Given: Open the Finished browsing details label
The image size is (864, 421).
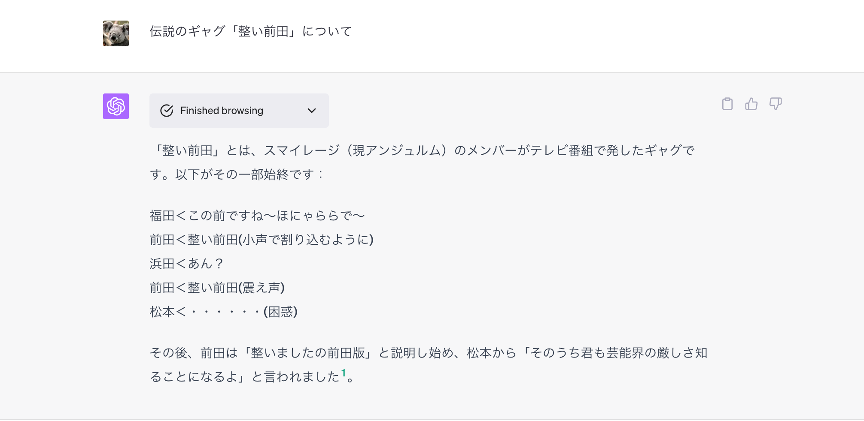Looking at the screenshot, I should 222,111.
